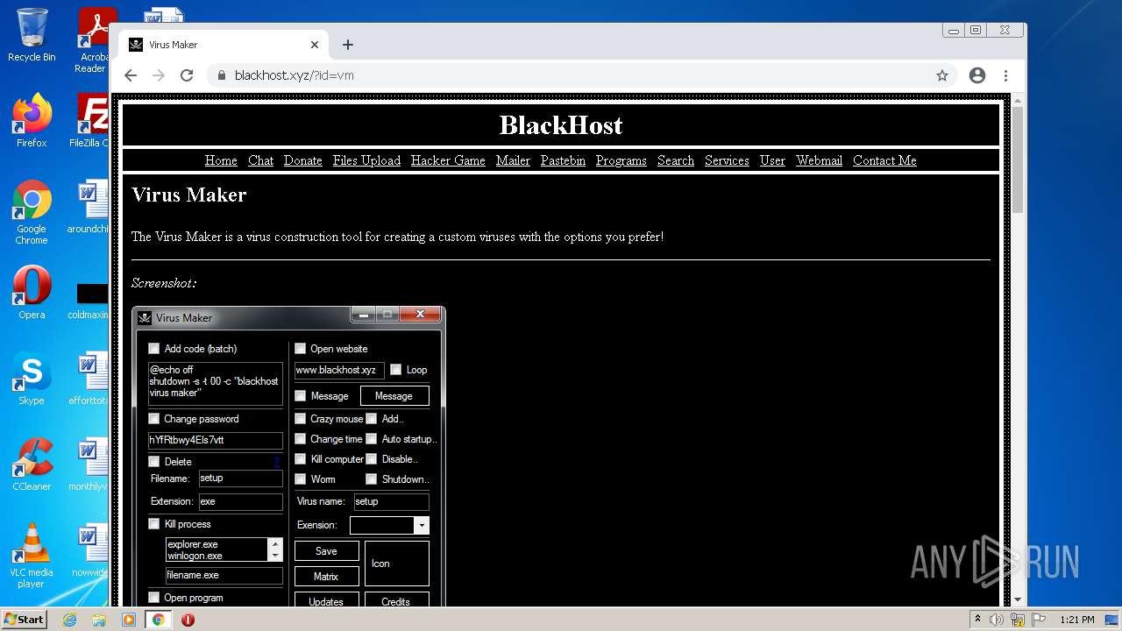This screenshot has height=631, width=1122.
Task: Click the scrollbar up arrow
Action: coord(1017,100)
